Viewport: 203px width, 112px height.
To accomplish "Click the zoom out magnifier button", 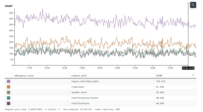I will tap(193, 5).
